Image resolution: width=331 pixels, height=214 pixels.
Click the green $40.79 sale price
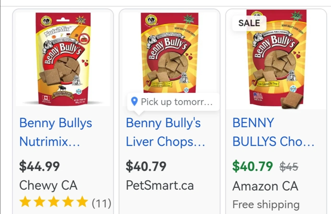click(253, 166)
